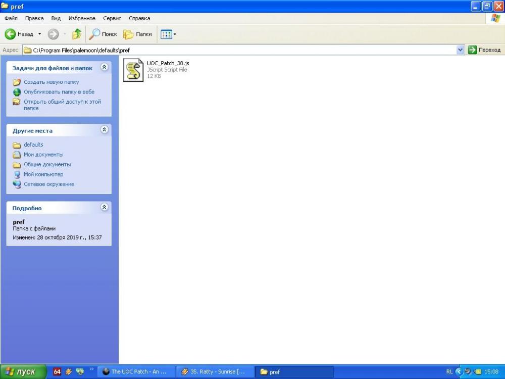Open the Back button history dropdown arrow

(40, 34)
